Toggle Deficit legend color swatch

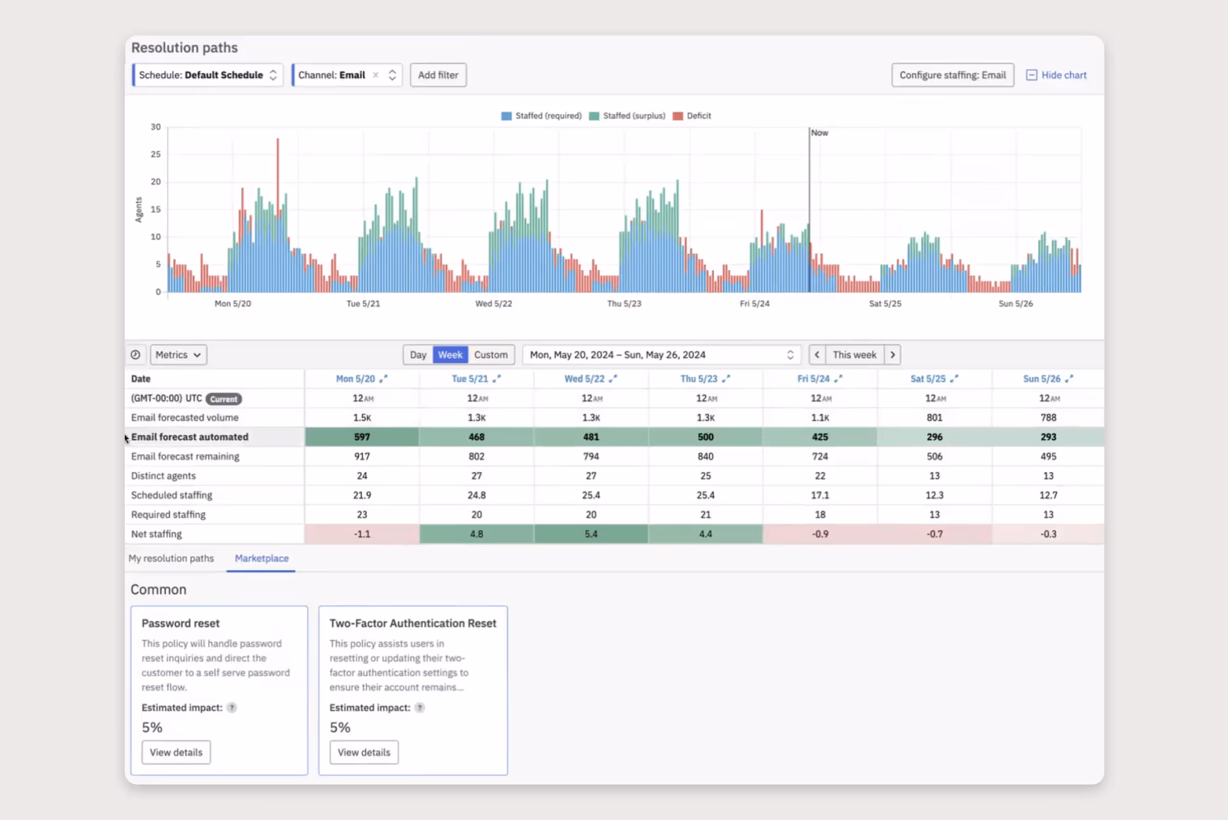[x=678, y=116]
